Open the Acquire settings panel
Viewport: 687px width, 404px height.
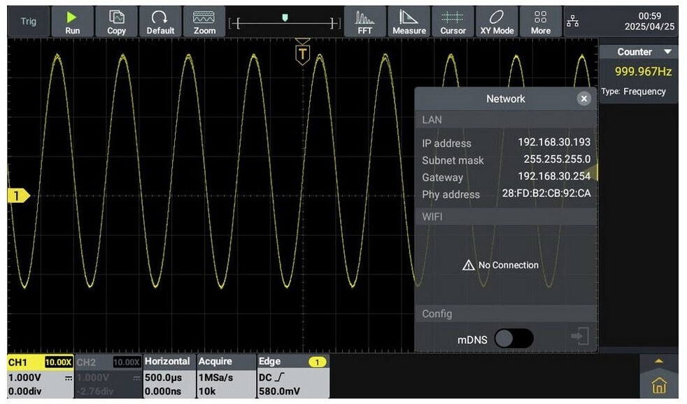tap(224, 376)
